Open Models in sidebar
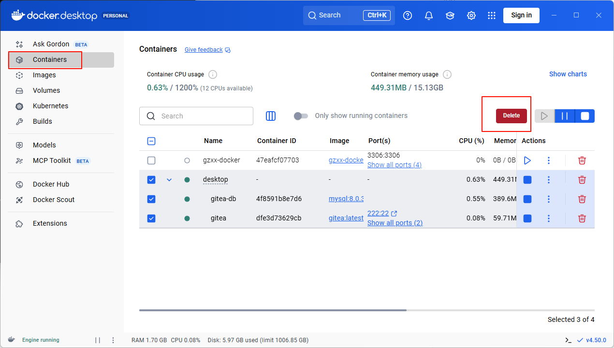 click(61, 145)
